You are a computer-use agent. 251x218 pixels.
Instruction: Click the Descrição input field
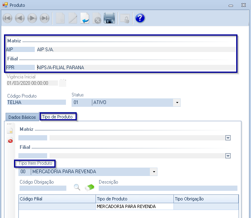167,188
